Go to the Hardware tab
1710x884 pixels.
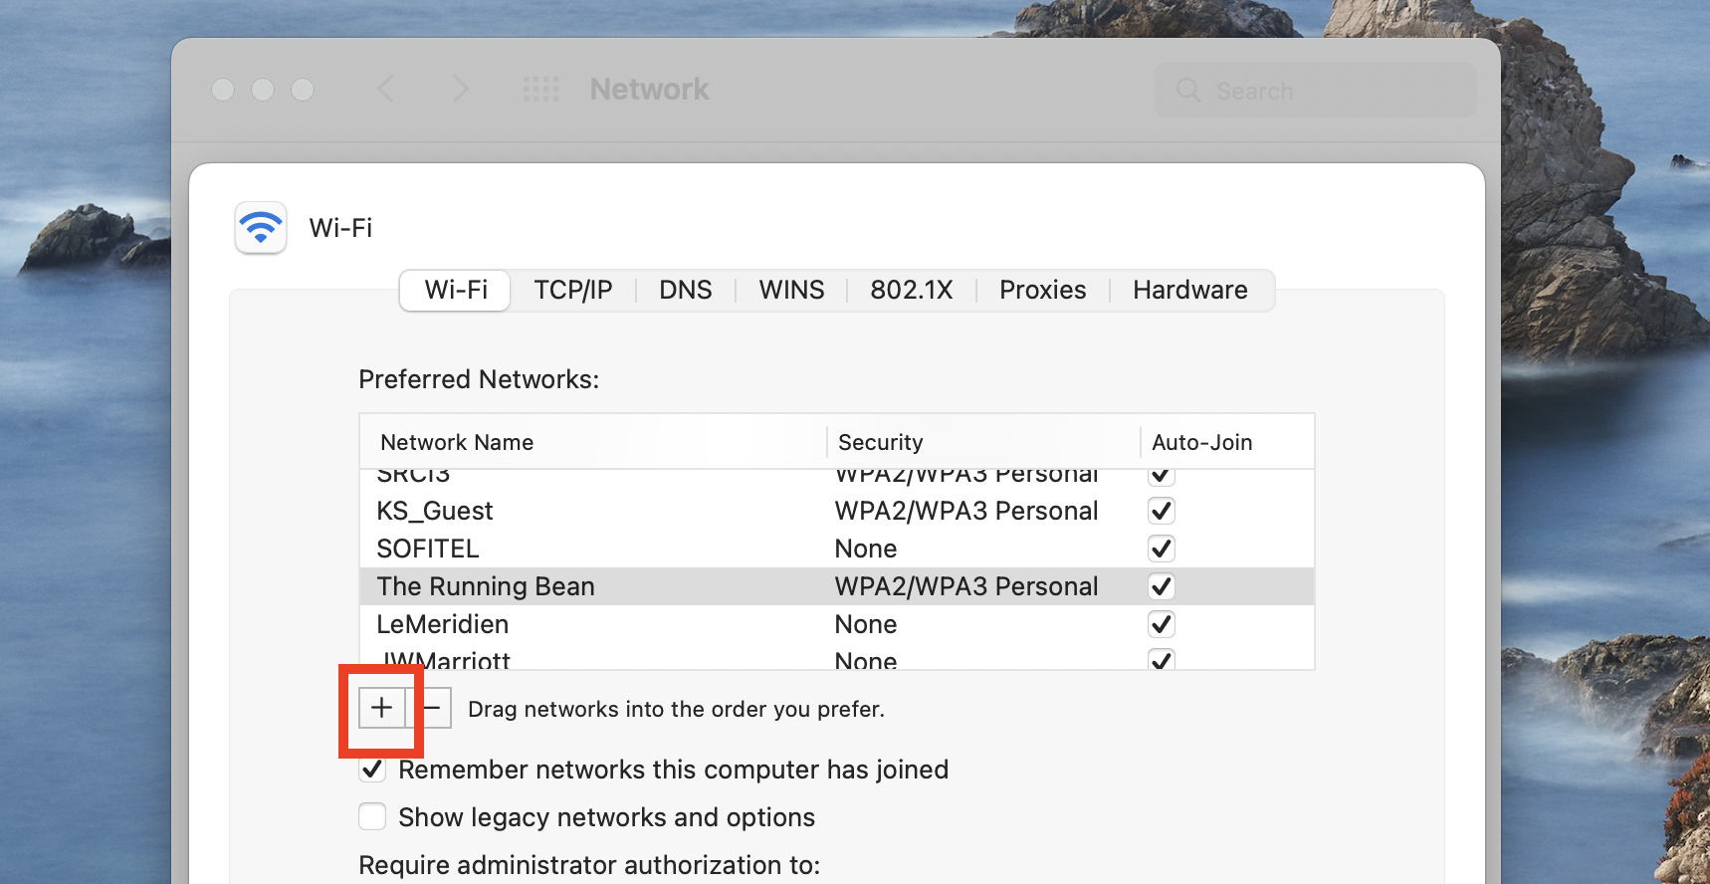click(x=1190, y=290)
